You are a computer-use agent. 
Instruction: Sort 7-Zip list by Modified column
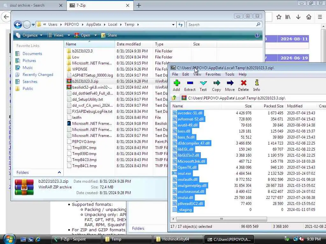(x=301, y=106)
